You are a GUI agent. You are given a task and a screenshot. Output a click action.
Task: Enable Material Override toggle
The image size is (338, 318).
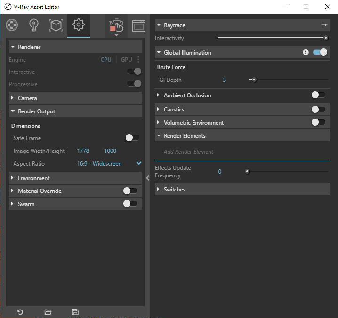tap(130, 191)
